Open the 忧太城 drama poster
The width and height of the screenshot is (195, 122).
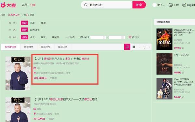pyautogui.click(x=164, y=64)
